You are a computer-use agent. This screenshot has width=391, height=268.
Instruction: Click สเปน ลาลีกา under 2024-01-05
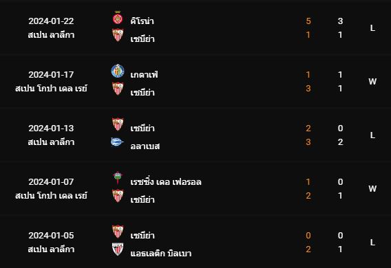click(51, 249)
